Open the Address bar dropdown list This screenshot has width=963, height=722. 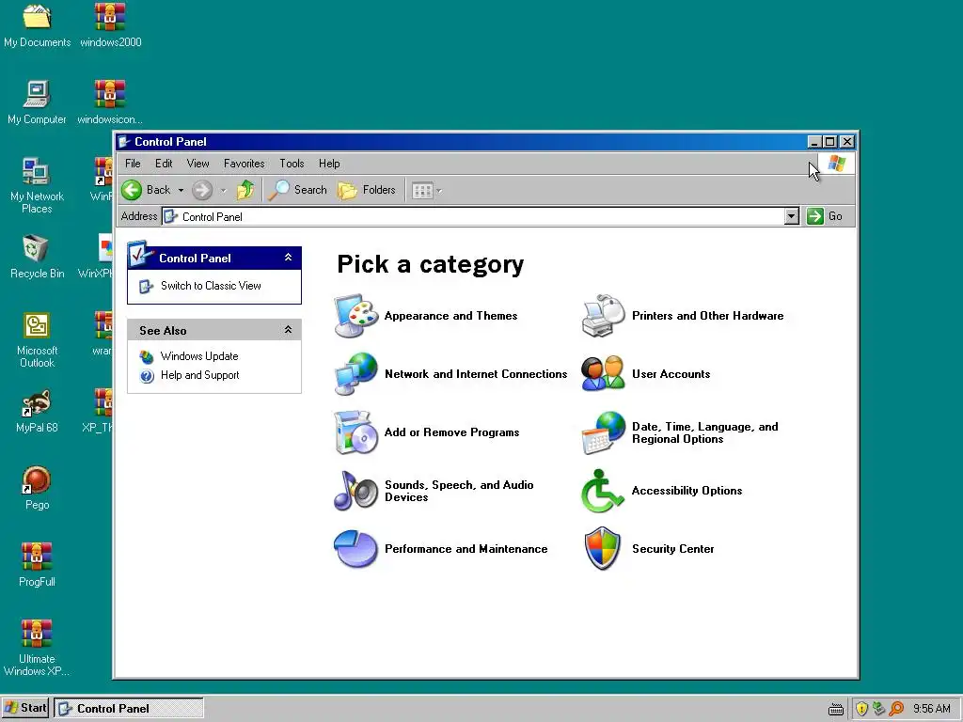[x=792, y=216]
